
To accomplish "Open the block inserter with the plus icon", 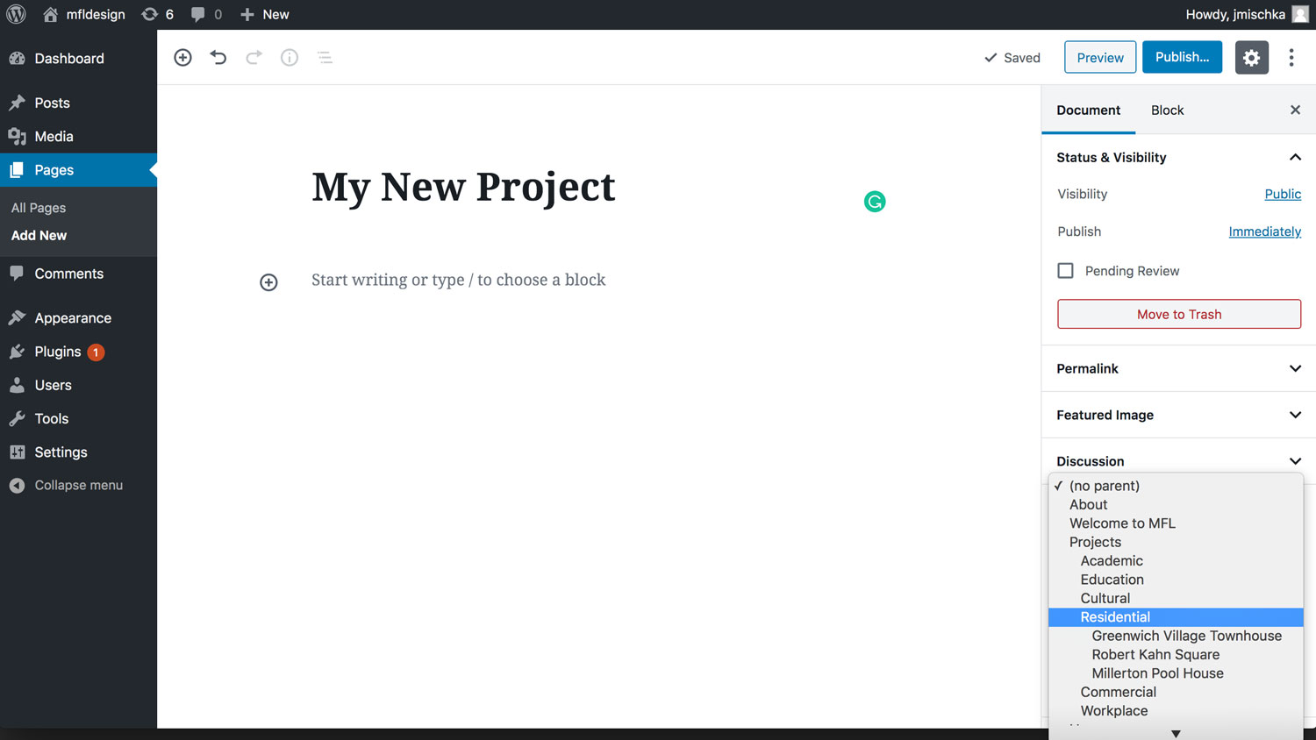I will coord(182,57).
